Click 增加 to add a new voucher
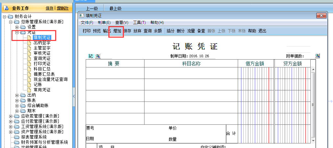This screenshot has width=333, height=148. pos(117,31)
